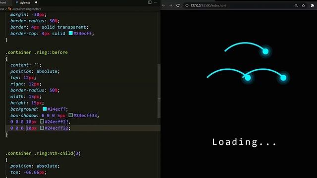This screenshot has width=317, height=178.
Task: Go back in the browser
Action: [163, 5]
